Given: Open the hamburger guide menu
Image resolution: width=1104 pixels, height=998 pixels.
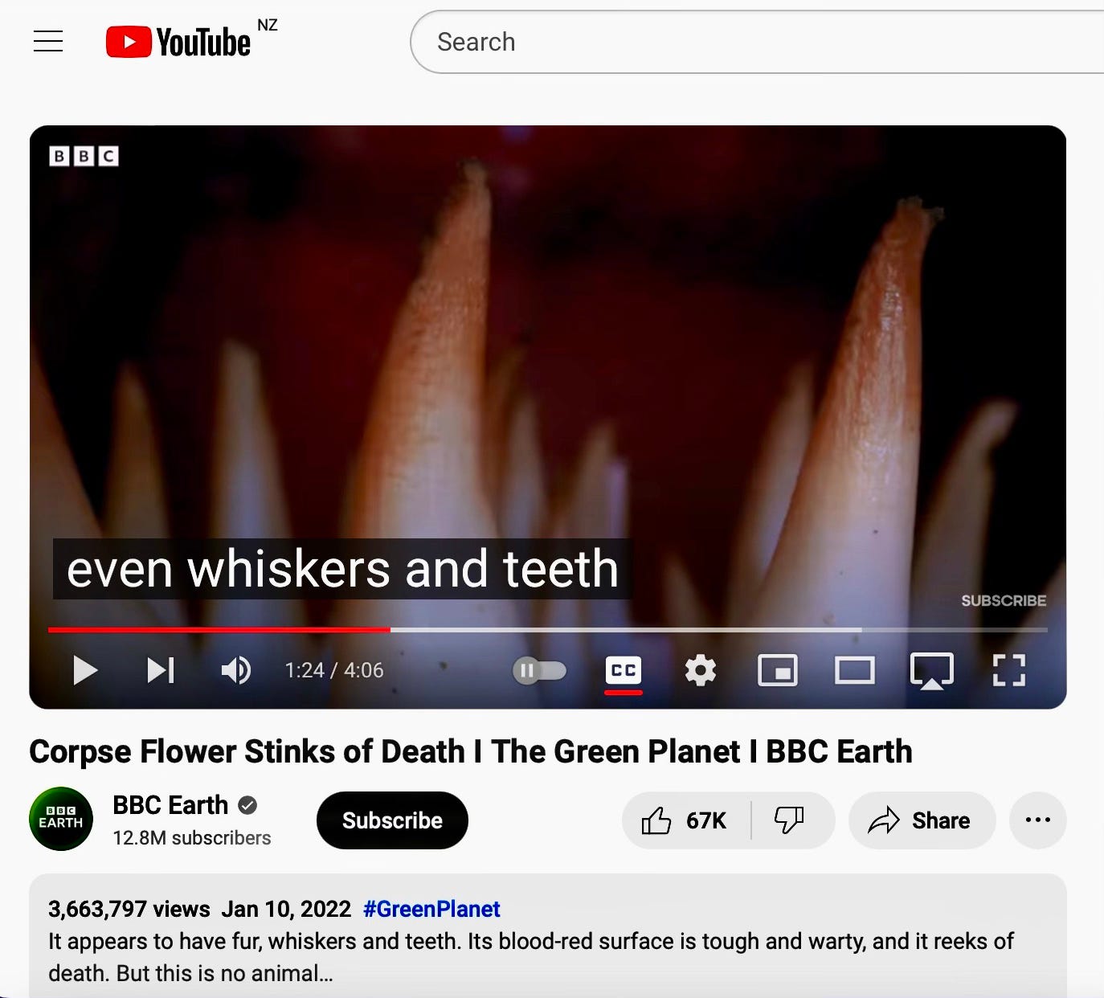Looking at the screenshot, I should (48, 41).
